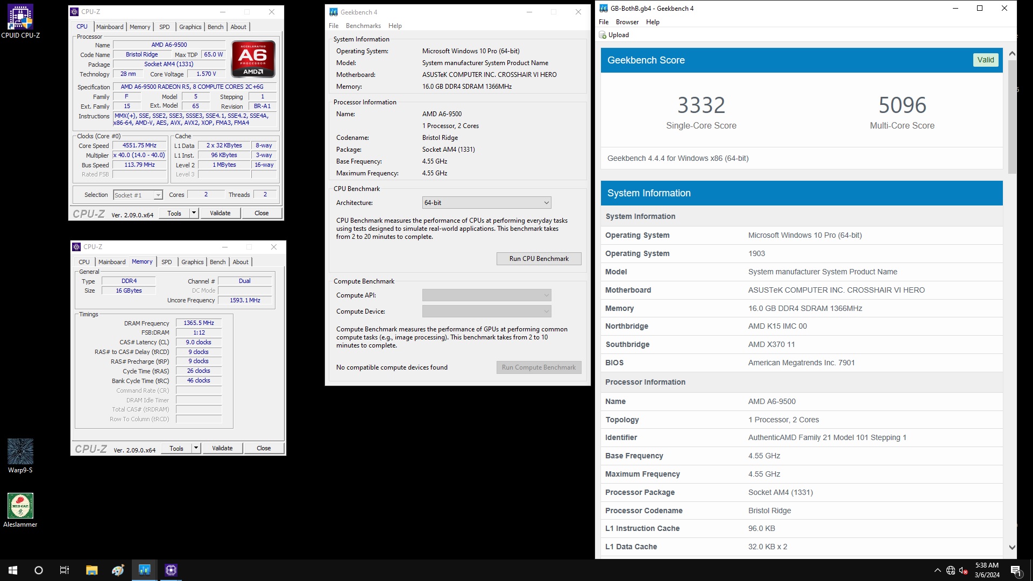Screen dimensions: 1033x581
Task: Click Run CPU Benchmark button
Action: click(x=539, y=259)
